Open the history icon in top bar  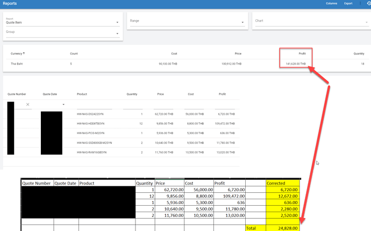(369, 3)
